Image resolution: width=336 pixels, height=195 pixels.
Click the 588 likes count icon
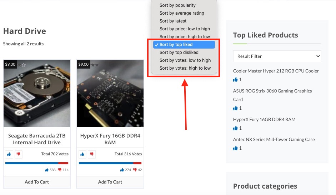pyautogui.click(x=46, y=170)
